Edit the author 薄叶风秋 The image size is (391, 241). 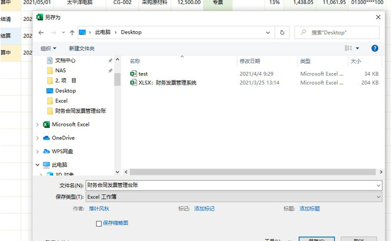point(99,209)
